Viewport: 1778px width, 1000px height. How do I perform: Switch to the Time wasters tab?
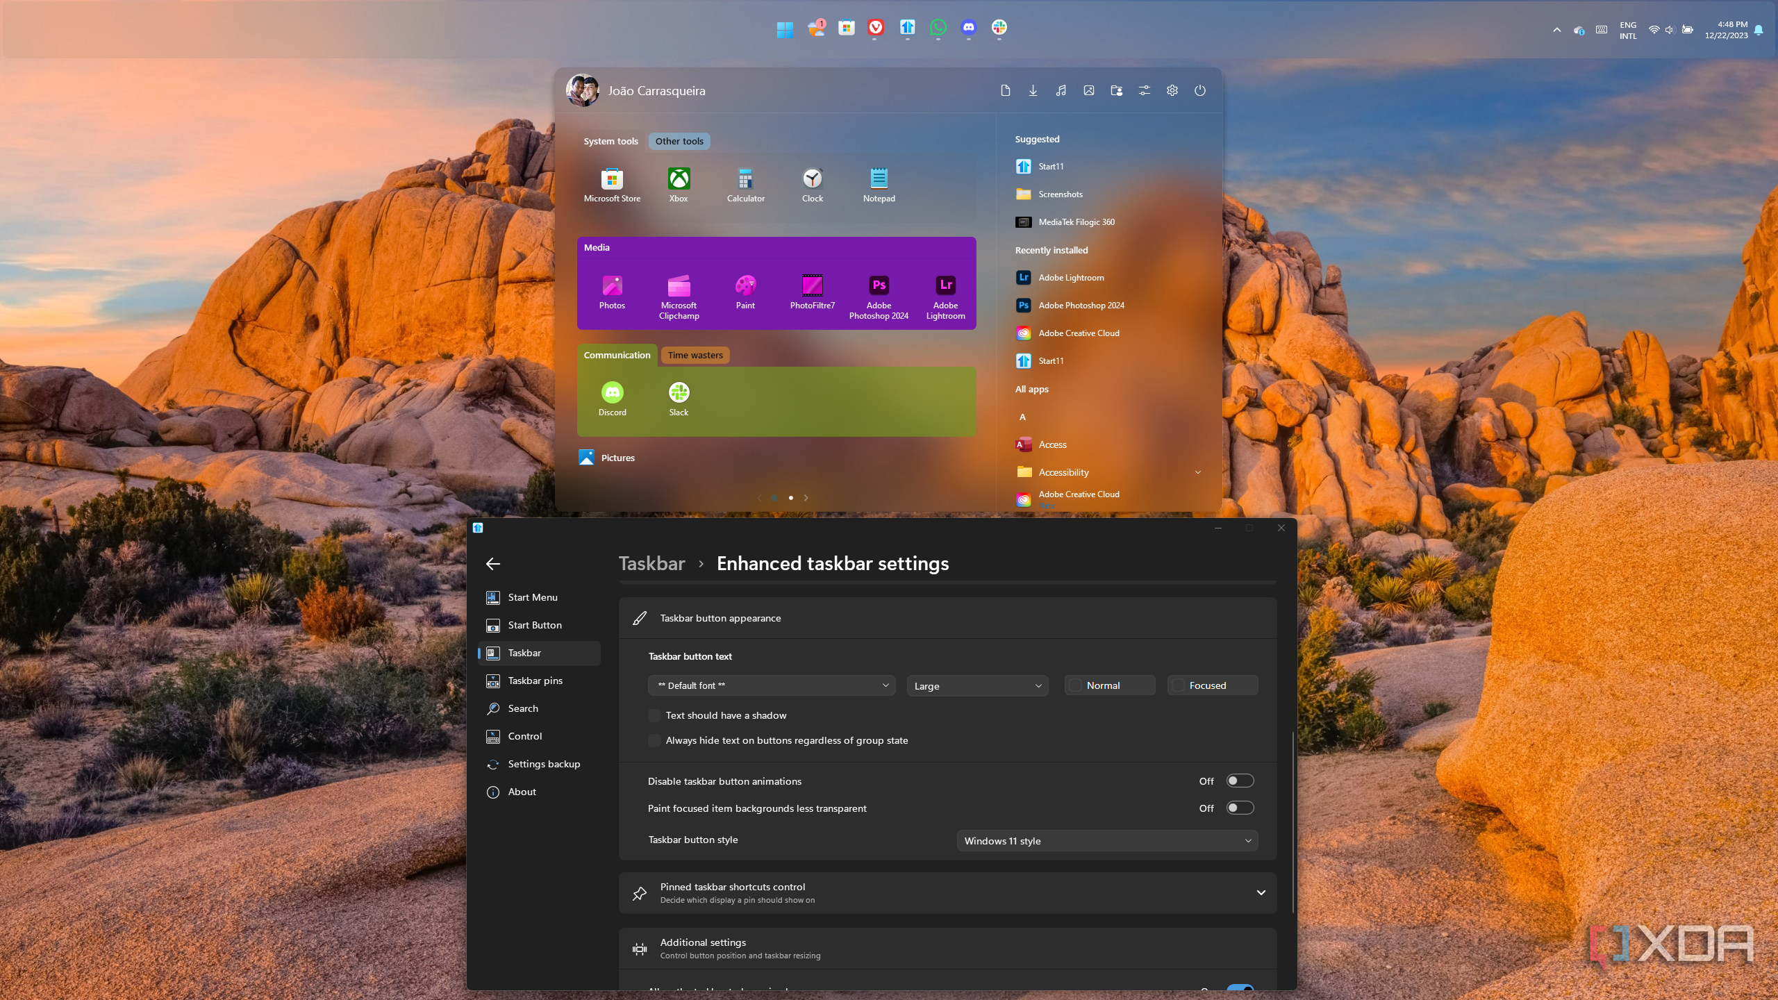click(695, 355)
